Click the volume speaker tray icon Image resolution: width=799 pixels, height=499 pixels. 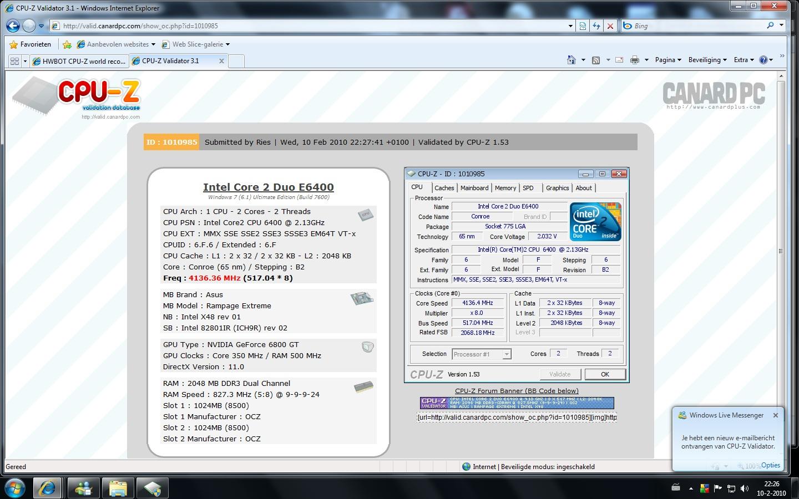click(x=744, y=488)
